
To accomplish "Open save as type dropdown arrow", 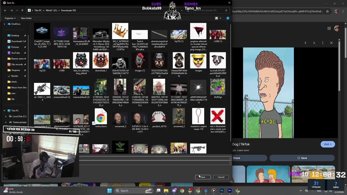I will [x=229, y=163].
